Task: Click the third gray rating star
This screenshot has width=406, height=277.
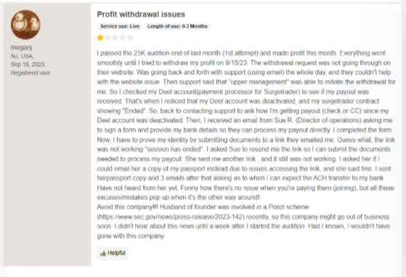Action: point(115,38)
